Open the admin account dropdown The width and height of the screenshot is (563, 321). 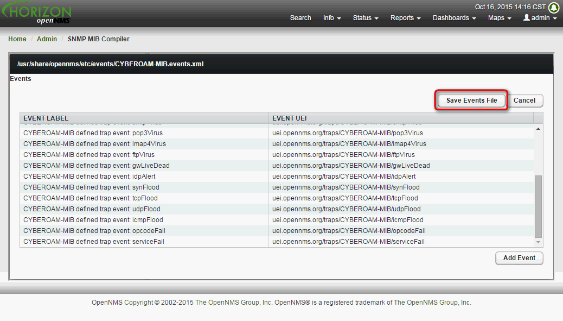click(540, 18)
